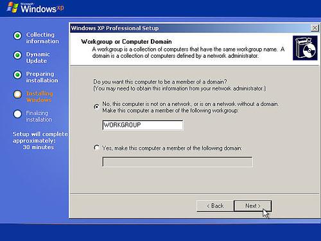Click the Finalizing installation step label

(x=39, y=116)
